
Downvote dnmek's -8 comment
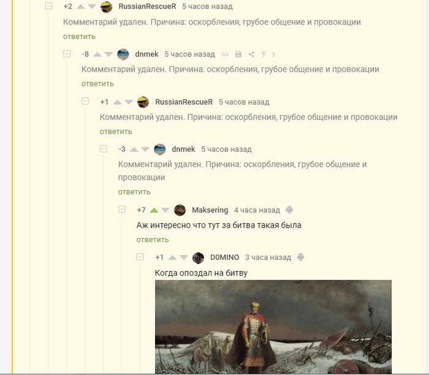[x=108, y=54]
